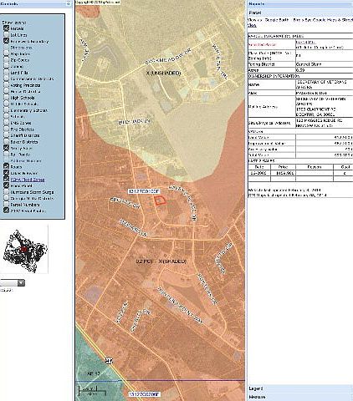The height and width of the screenshot is (401, 353).
Task: Enable the Voting Precincts layer checkbox
Action: click(7, 85)
